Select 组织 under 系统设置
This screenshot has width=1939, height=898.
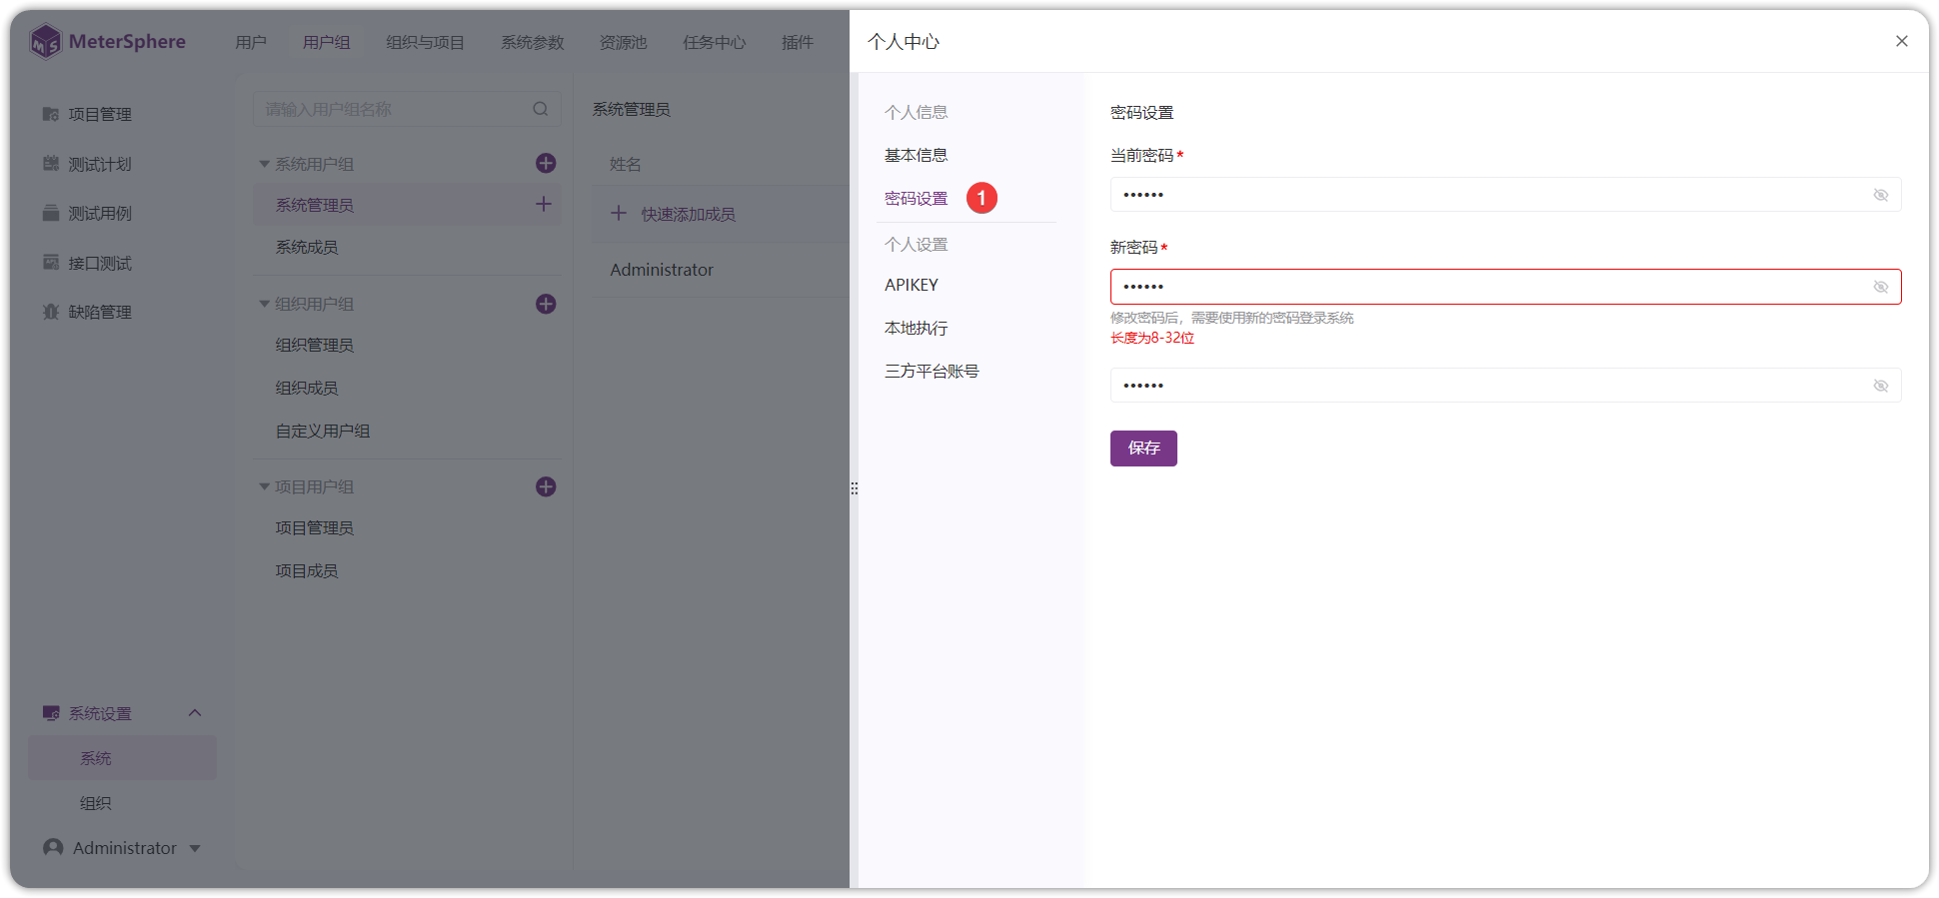(96, 803)
